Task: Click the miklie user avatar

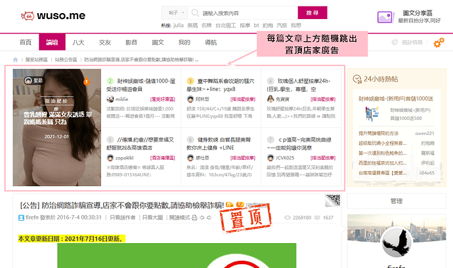Action: coord(110,99)
